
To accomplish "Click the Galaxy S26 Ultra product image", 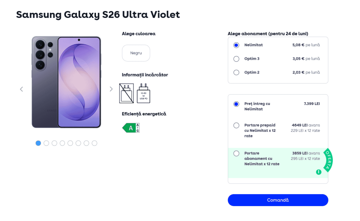I will 66,82.
